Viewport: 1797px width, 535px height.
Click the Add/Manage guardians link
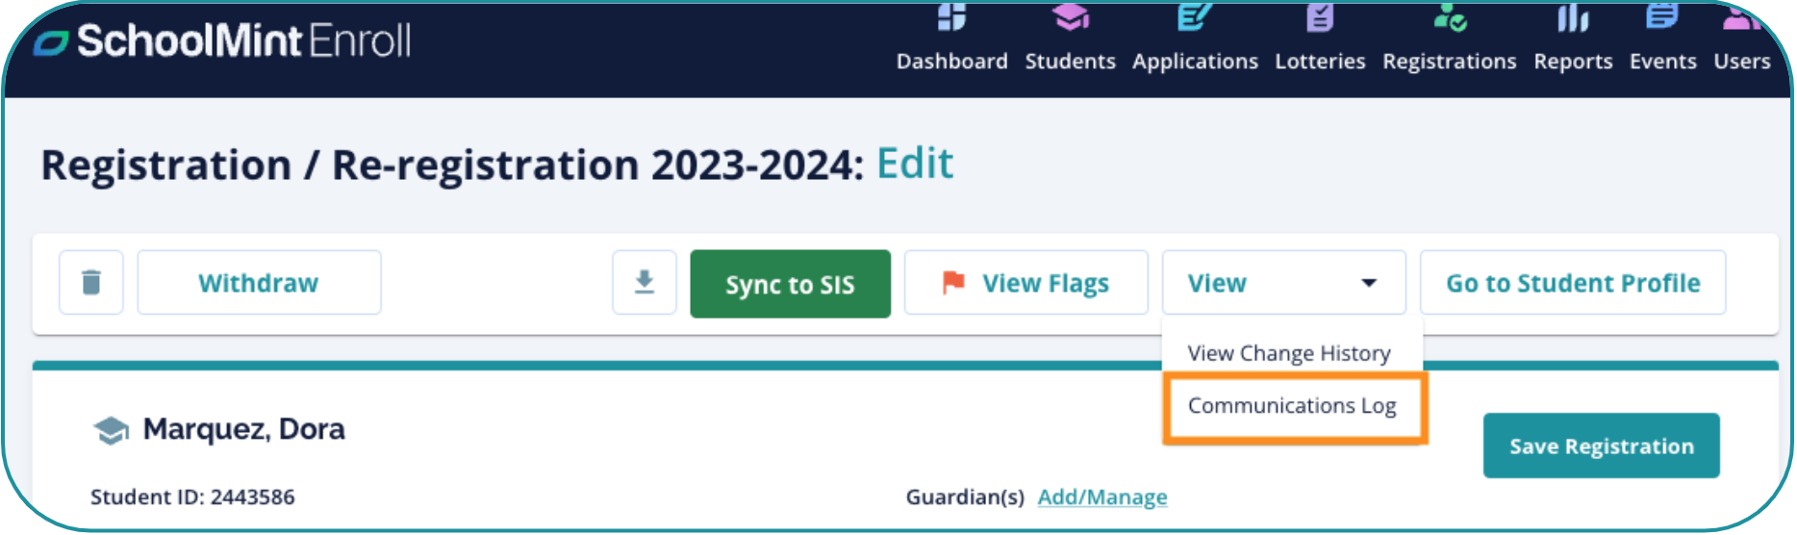coord(1102,497)
